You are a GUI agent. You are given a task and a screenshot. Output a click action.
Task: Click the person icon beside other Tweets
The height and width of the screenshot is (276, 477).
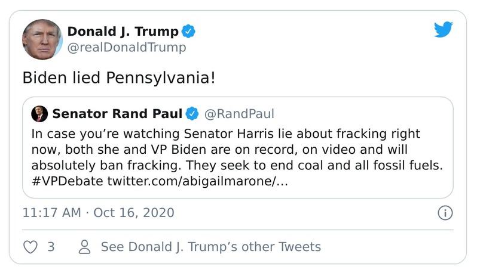click(x=85, y=247)
